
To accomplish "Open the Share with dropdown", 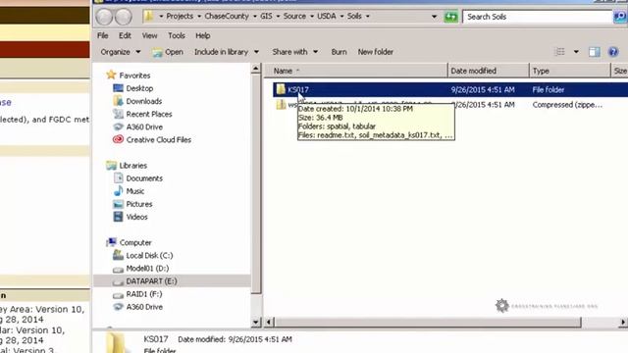I will [294, 52].
